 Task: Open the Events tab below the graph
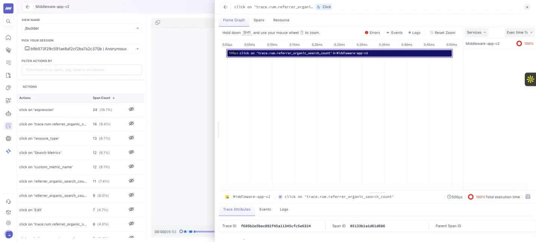coord(265,209)
